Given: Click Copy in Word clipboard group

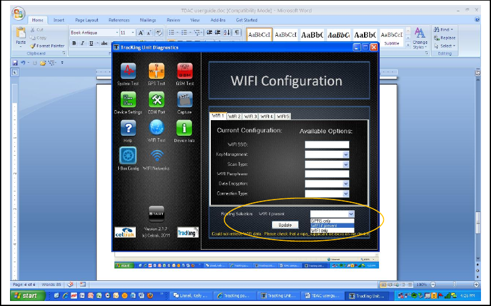Looking at the screenshot, I should pyautogui.click(x=38, y=38).
